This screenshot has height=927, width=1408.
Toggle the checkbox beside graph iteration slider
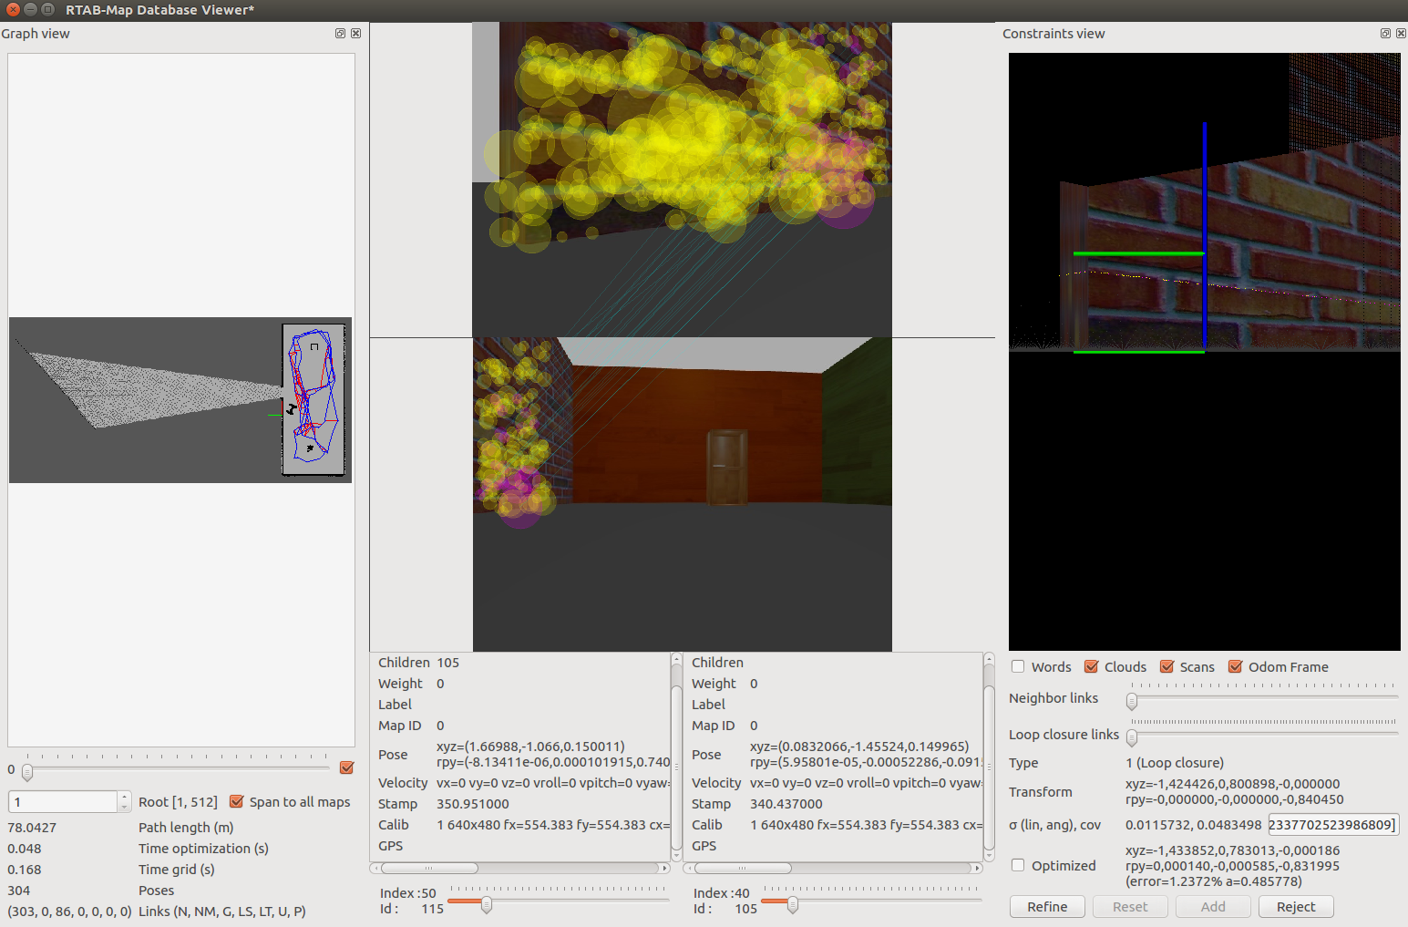coord(346,767)
